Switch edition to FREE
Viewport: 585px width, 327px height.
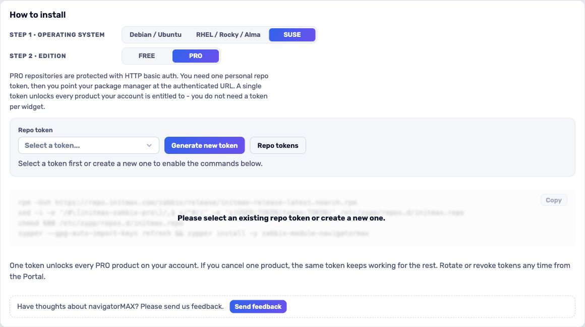[x=147, y=56]
